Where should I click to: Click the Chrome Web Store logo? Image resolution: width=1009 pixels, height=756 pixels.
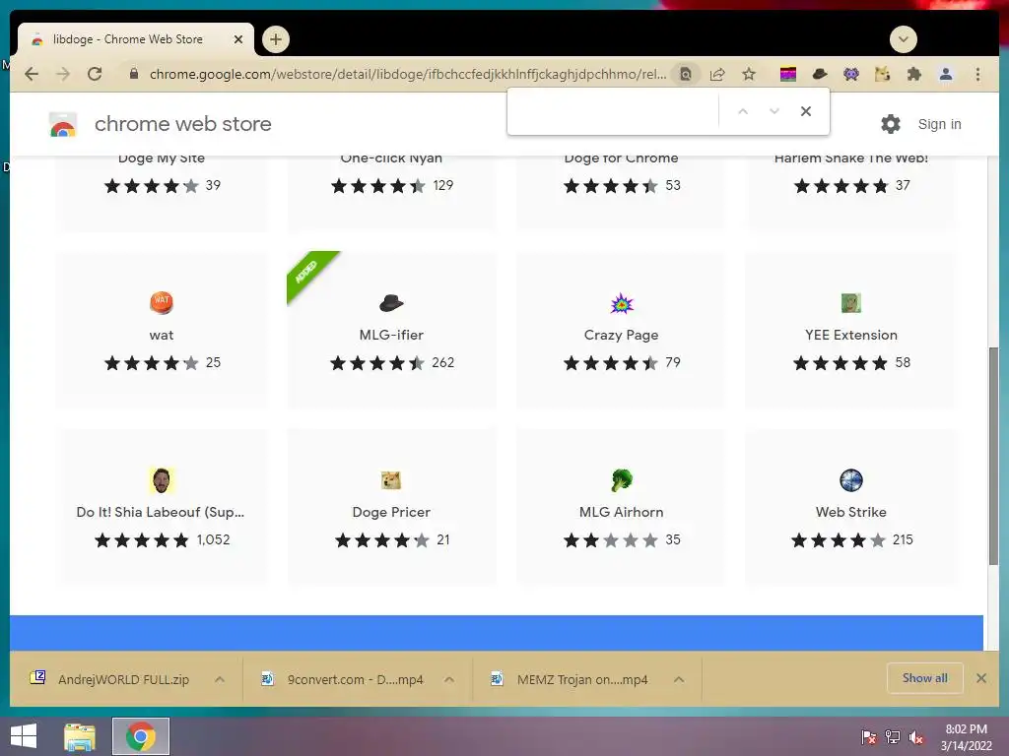tap(63, 124)
